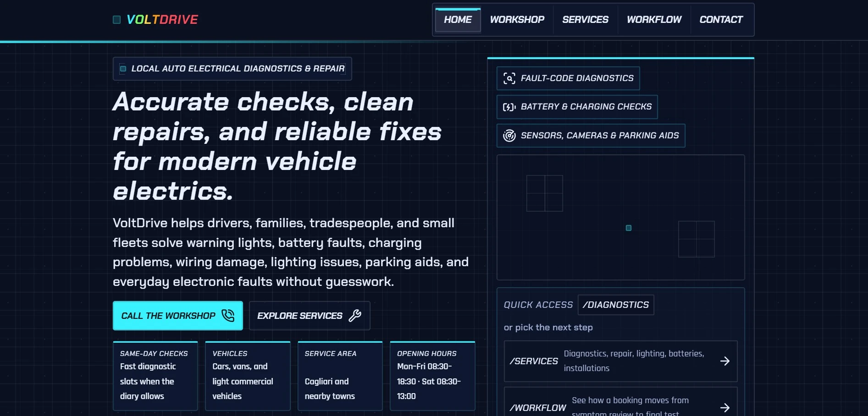Click the arrow icon in the /SERVICES row

coord(724,361)
